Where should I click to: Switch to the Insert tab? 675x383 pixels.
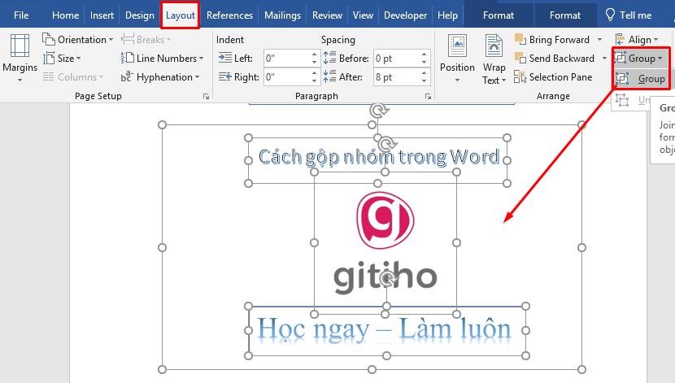[x=102, y=15]
